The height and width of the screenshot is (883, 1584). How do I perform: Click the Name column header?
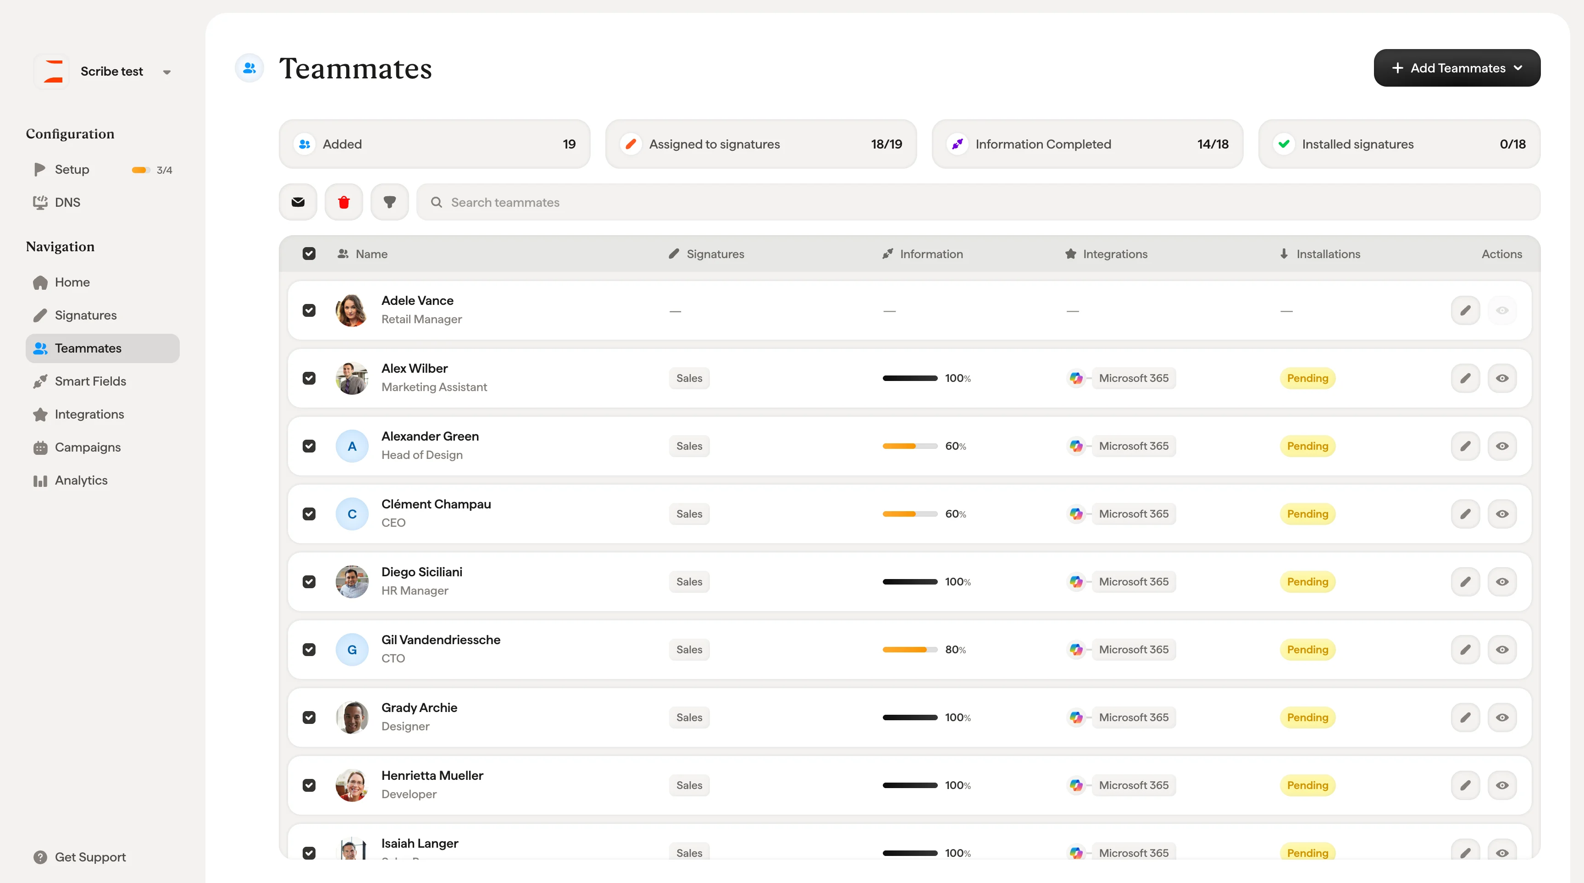[362, 254]
